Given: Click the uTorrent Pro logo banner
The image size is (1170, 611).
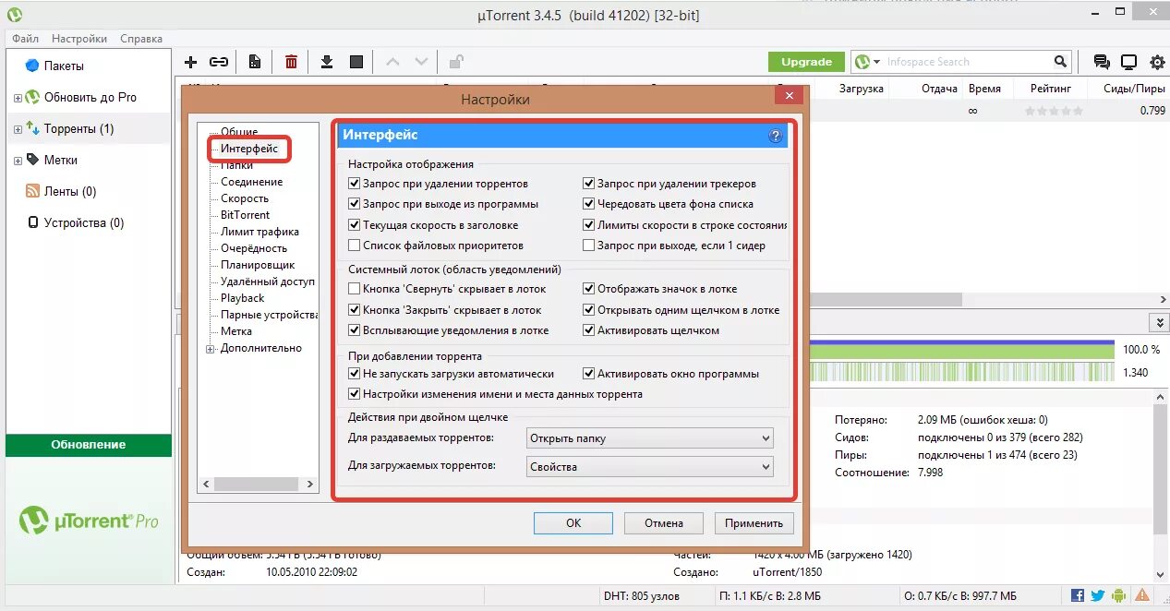Looking at the screenshot, I should coord(89,521).
